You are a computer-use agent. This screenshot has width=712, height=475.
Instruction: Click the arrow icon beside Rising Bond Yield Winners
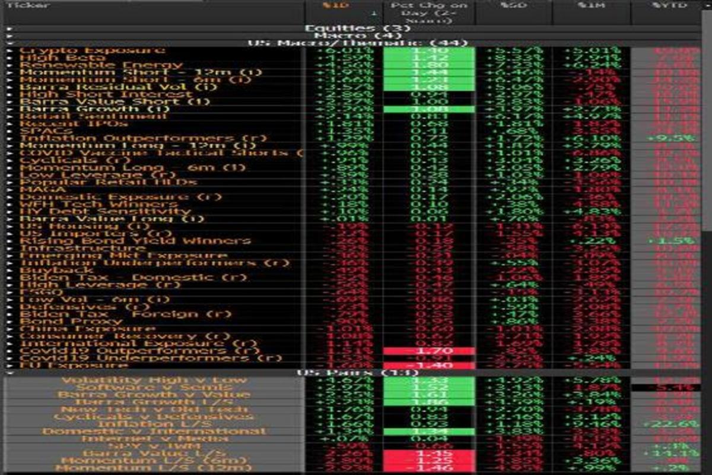coord(9,241)
